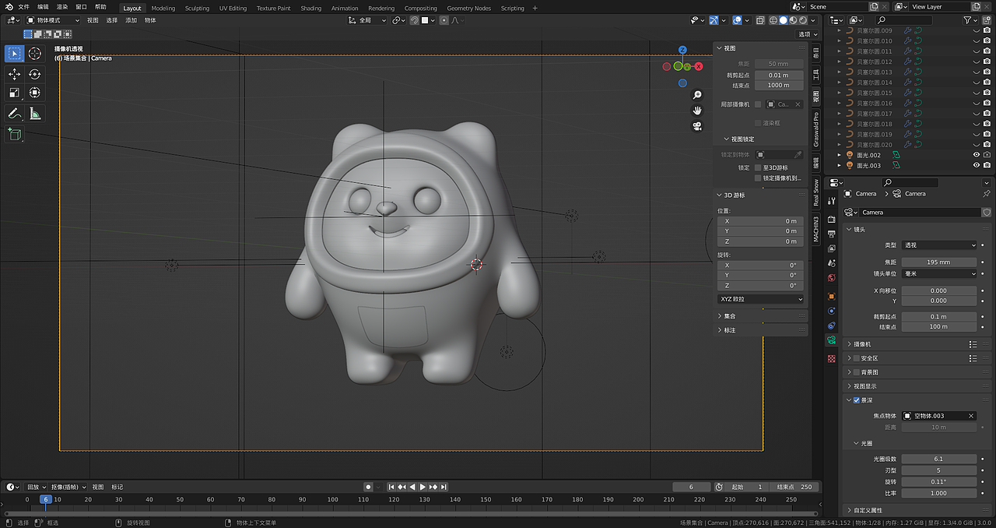996x528 pixels.
Task: Enable the 景深 depth of field checkbox
Action: pos(857,400)
